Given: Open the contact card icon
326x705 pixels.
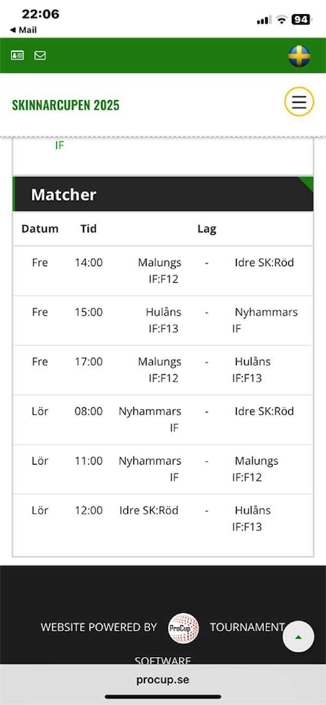Looking at the screenshot, I should pyautogui.click(x=17, y=55).
